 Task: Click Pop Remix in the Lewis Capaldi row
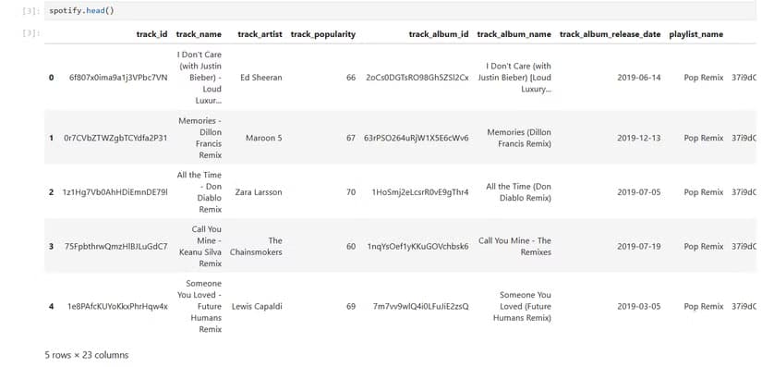point(704,307)
